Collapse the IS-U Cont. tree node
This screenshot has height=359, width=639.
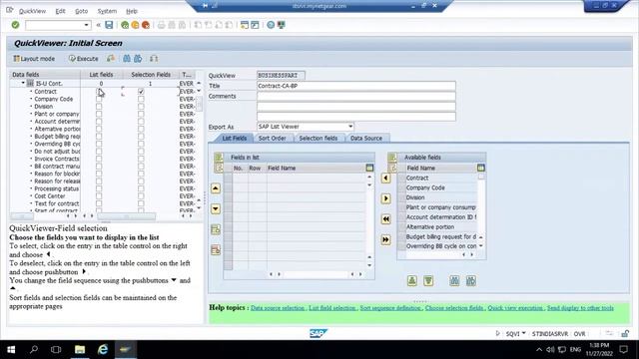point(23,83)
